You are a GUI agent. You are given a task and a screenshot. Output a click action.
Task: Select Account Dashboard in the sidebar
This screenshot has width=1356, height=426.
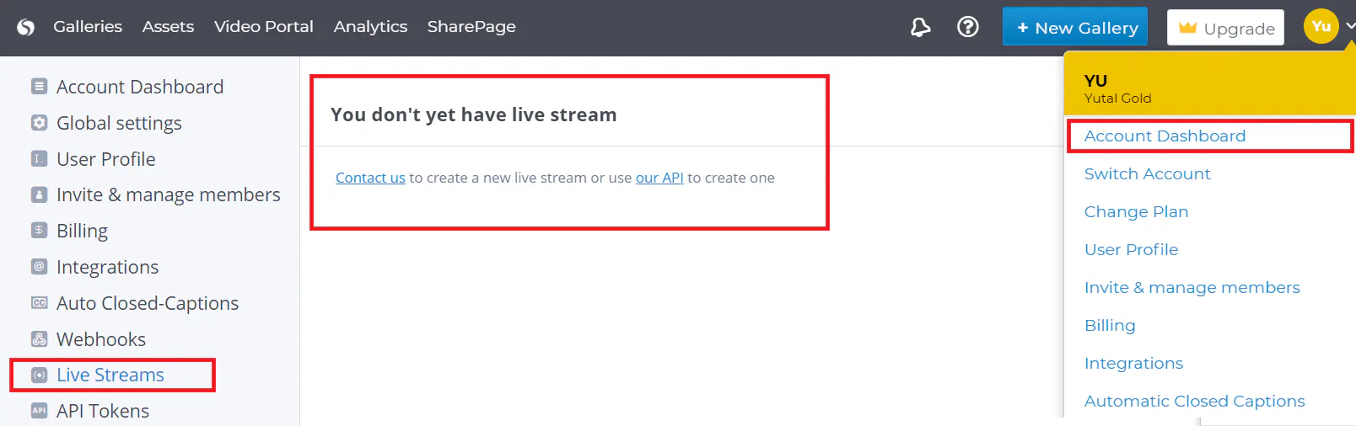point(140,87)
